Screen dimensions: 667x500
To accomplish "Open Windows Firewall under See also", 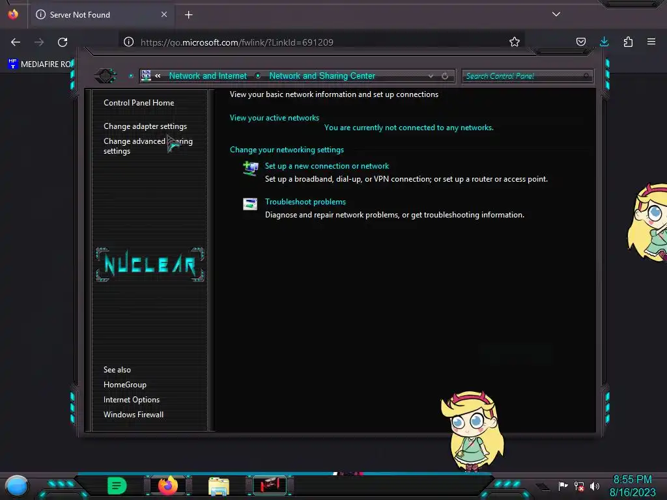I will click(133, 415).
